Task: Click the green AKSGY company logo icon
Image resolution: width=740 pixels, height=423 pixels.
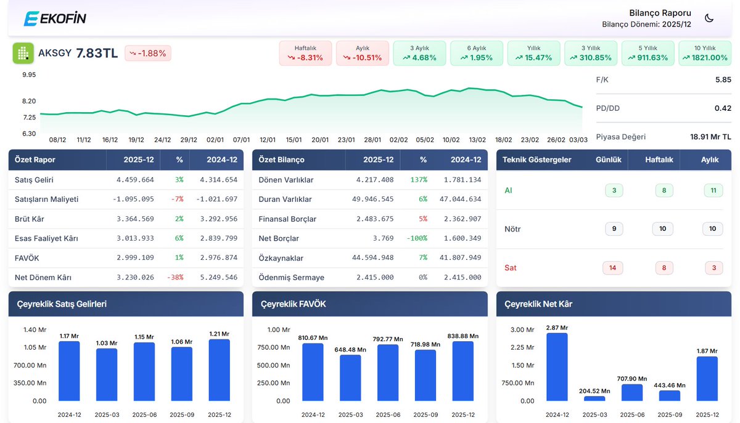Action: (23, 54)
